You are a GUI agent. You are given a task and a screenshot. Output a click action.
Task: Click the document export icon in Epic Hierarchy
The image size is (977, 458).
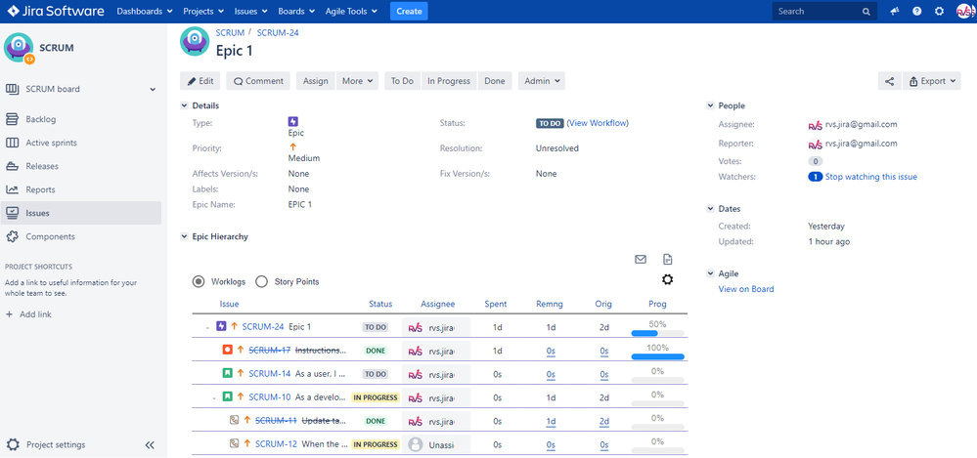(667, 259)
